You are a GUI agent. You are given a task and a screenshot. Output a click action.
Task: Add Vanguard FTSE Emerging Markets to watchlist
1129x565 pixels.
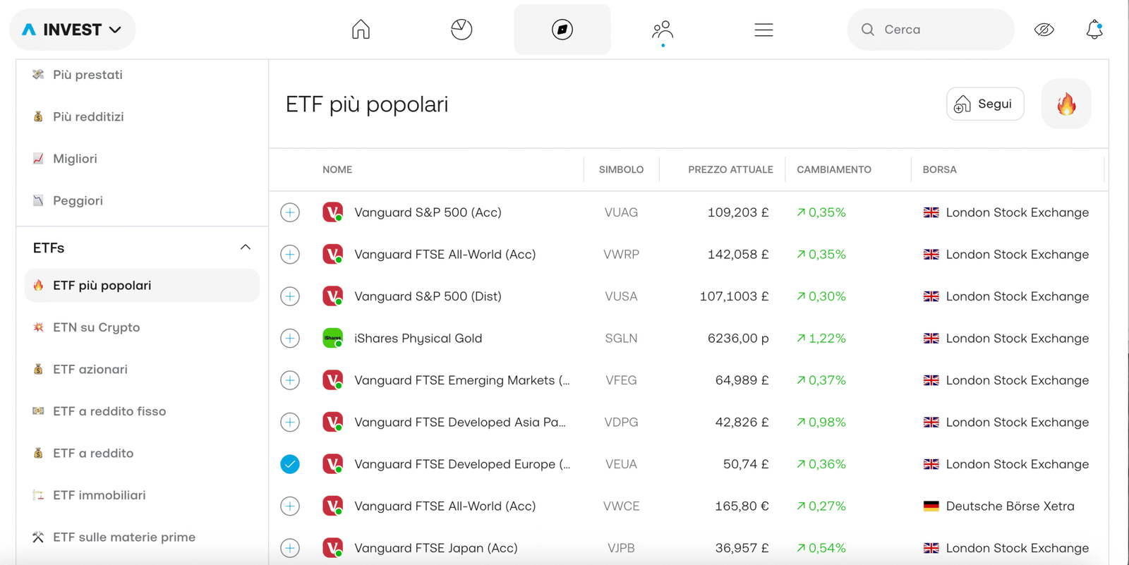point(290,380)
